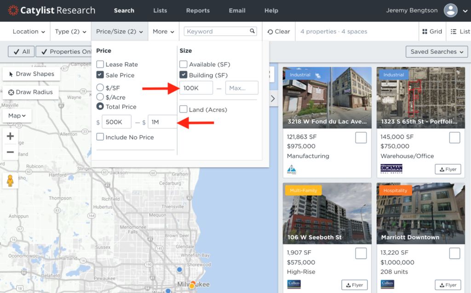Click the Dickman Real Estate logo

[x=391, y=169]
